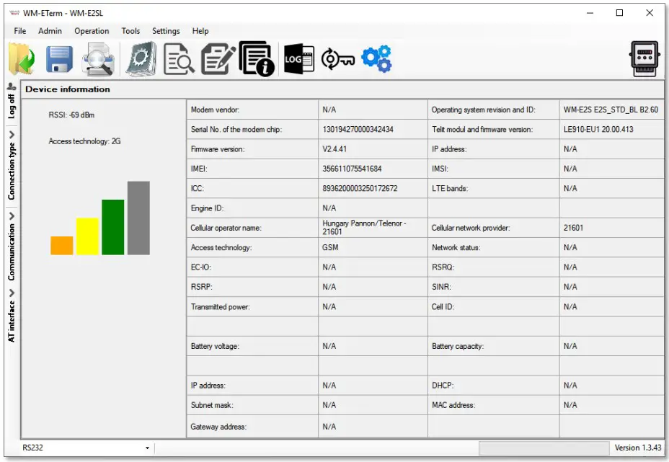Open the Settings menu
The width and height of the screenshot is (669, 462).
click(x=166, y=31)
